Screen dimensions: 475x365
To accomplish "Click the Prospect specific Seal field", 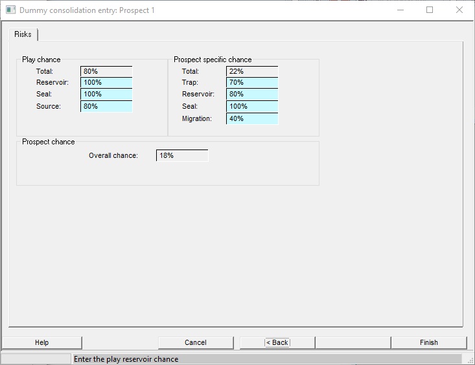I will click(252, 106).
